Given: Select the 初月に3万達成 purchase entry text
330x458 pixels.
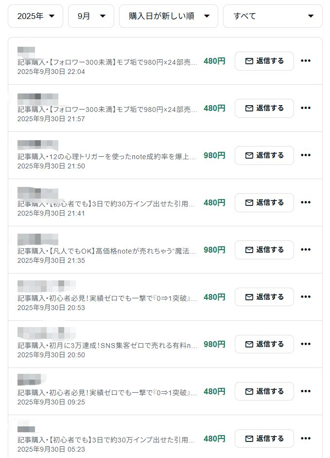Looking at the screenshot, I should click(x=107, y=345).
